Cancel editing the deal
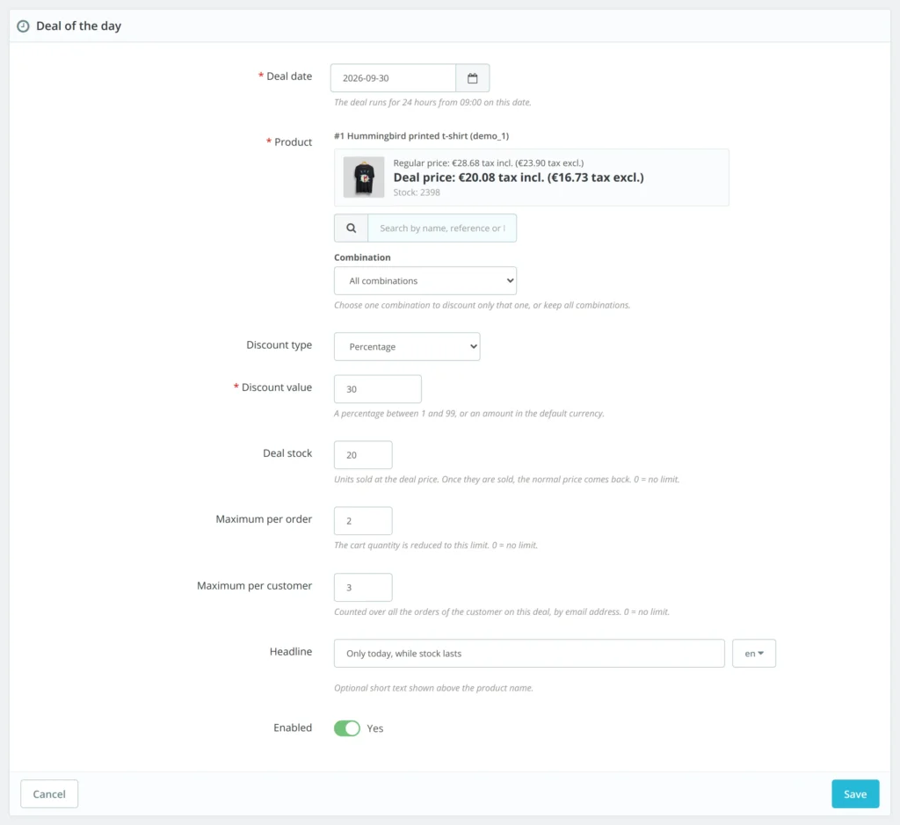This screenshot has height=825, width=900. (49, 794)
